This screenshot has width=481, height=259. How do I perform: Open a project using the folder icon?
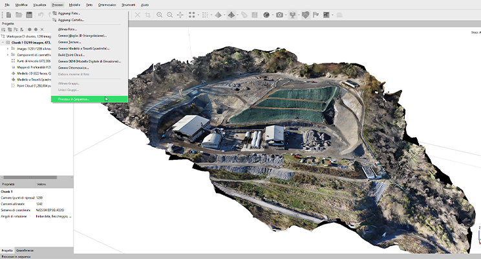click(x=19, y=15)
